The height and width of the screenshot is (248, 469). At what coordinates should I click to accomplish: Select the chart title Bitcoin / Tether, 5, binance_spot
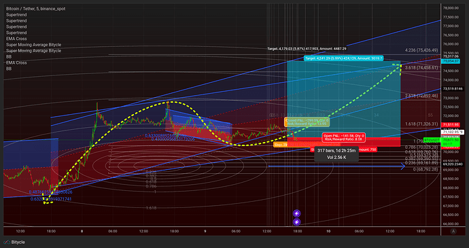pyautogui.click(x=35, y=9)
